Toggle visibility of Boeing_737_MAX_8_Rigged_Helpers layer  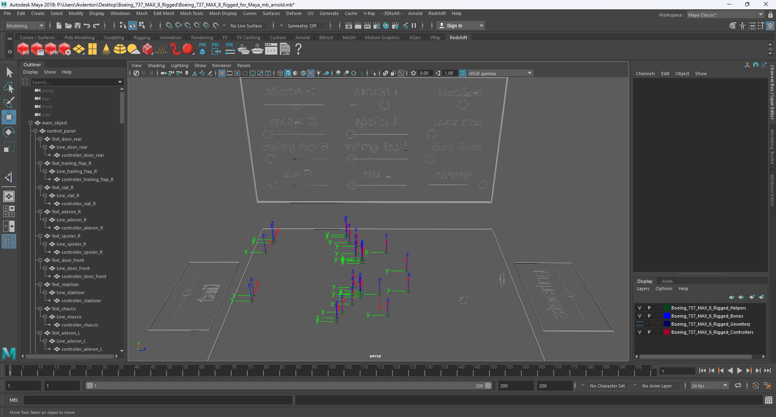[x=639, y=308]
